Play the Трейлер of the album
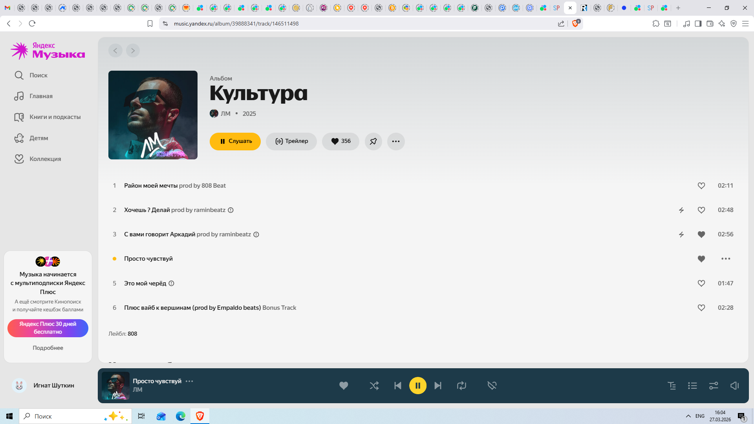Screen dimensions: 754x424 [x=291, y=141]
